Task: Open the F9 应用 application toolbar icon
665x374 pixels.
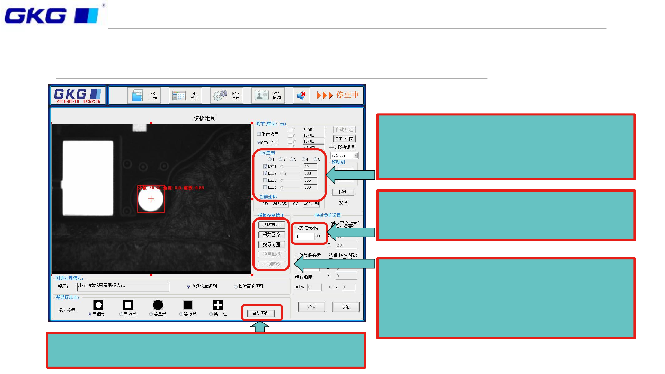Action: click(179, 96)
